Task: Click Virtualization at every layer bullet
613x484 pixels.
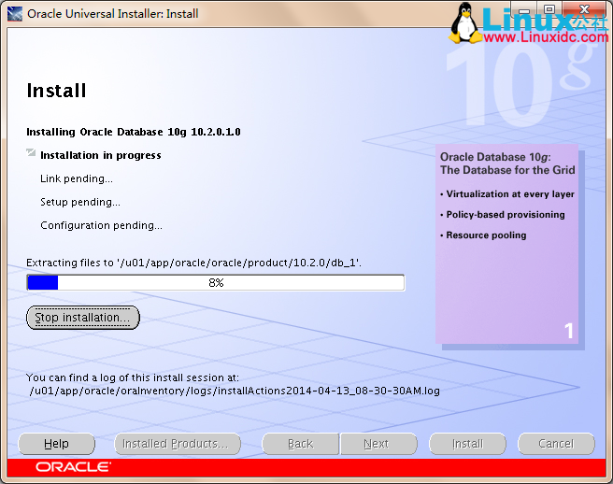Action: pyautogui.click(x=507, y=194)
